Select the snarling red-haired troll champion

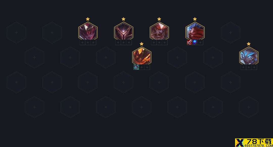tap(159, 31)
